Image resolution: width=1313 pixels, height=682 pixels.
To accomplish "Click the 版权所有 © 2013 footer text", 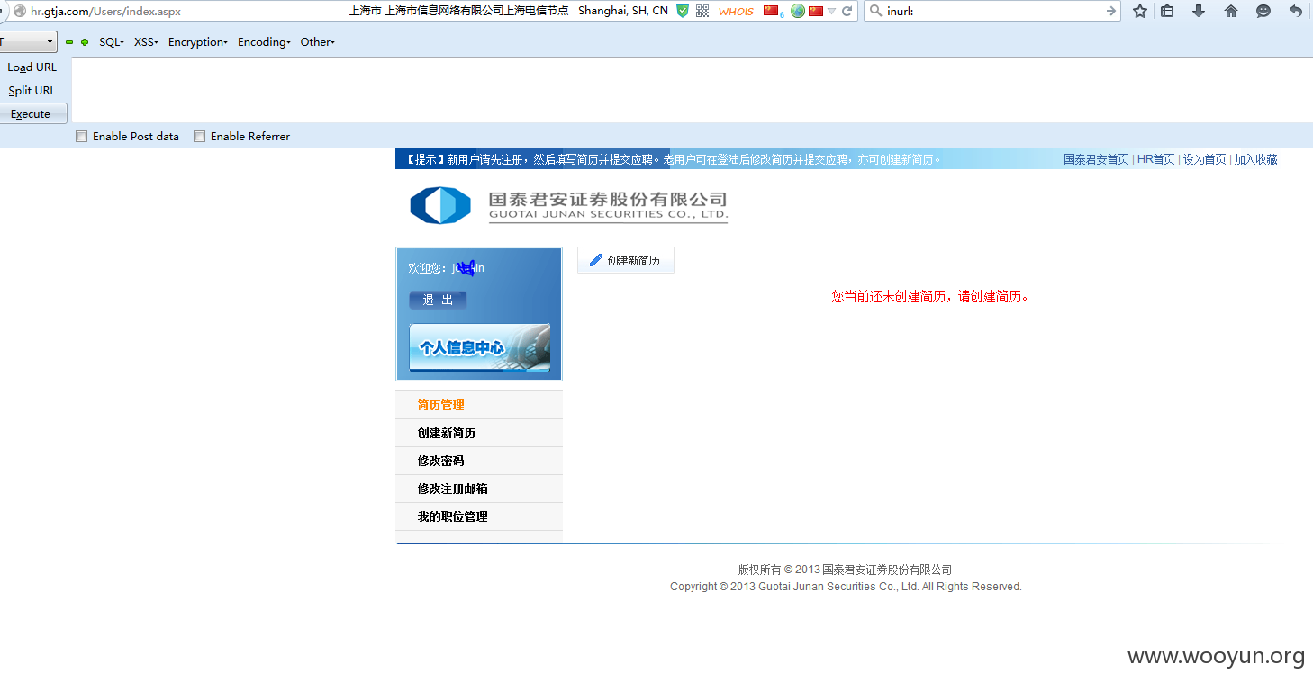I will [845, 570].
